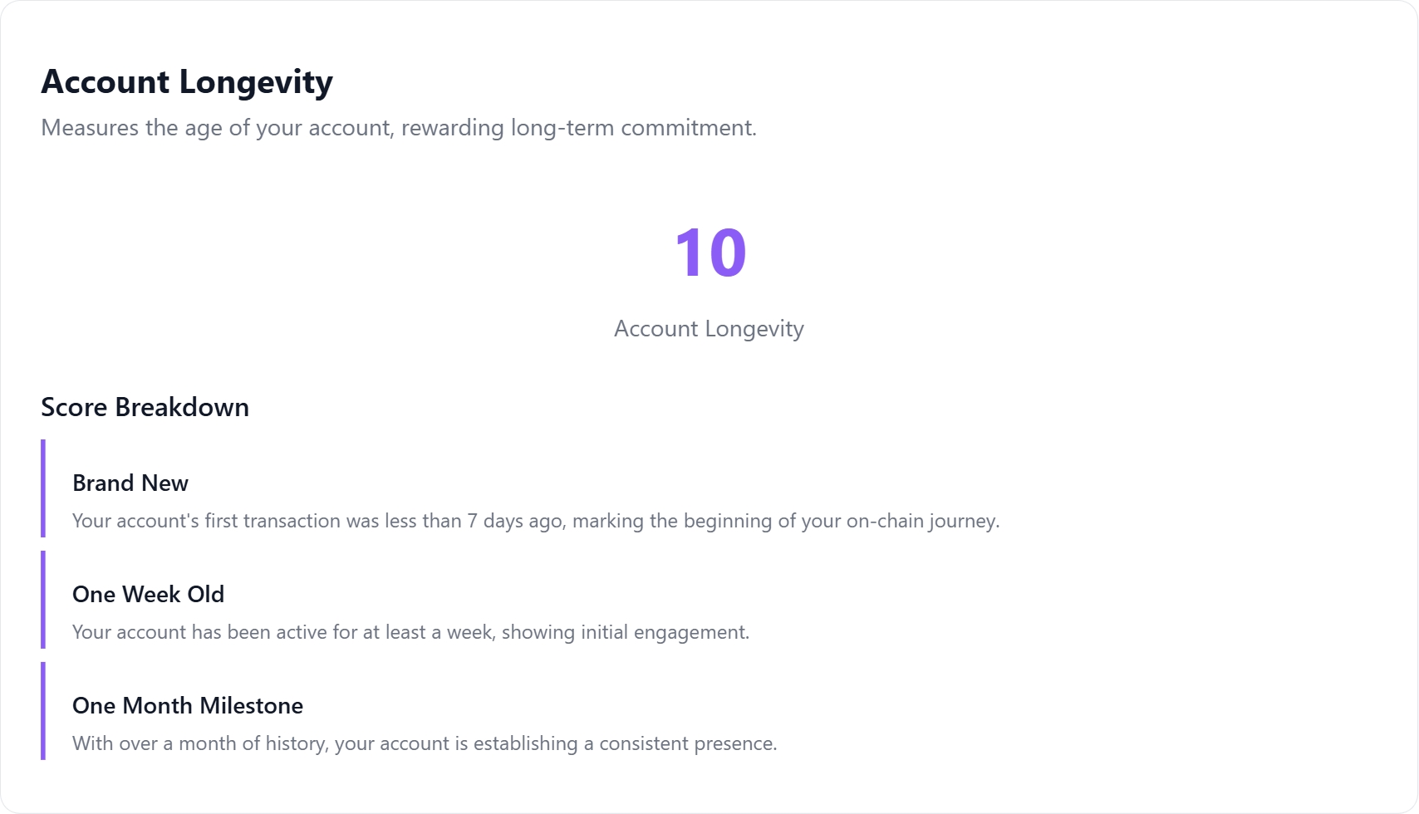This screenshot has height=814, width=1419.
Task: Click the phrase "on-chain journey"
Action: coord(922,521)
